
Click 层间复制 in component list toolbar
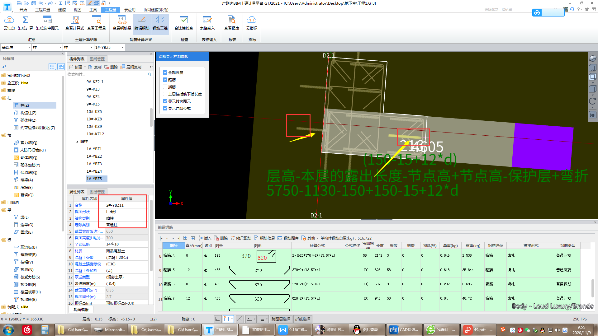pos(131,67)
